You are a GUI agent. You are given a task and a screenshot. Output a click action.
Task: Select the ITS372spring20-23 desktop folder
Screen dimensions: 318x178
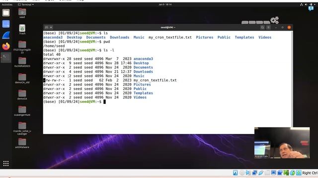coord(22,47)
